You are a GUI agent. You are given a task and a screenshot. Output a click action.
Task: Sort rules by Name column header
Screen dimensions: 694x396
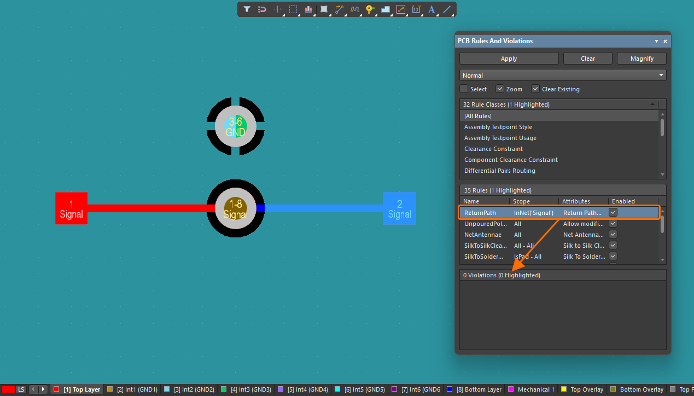pyautogui.click(x=485, y=201)
